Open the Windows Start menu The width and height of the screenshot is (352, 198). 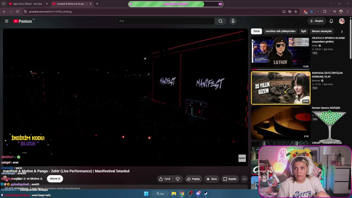click(x=146, y=194)
